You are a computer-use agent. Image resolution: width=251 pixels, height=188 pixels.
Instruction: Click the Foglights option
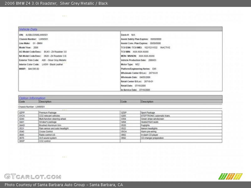[x=145, y=125]
